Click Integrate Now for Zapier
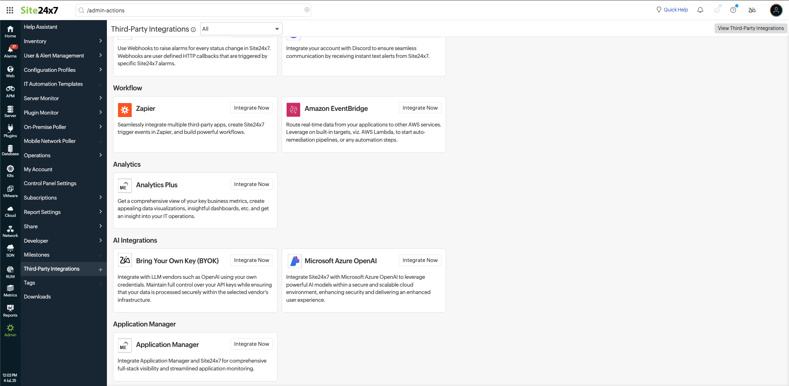Screen dimensions: 789x386 click(x=252, y=108)
